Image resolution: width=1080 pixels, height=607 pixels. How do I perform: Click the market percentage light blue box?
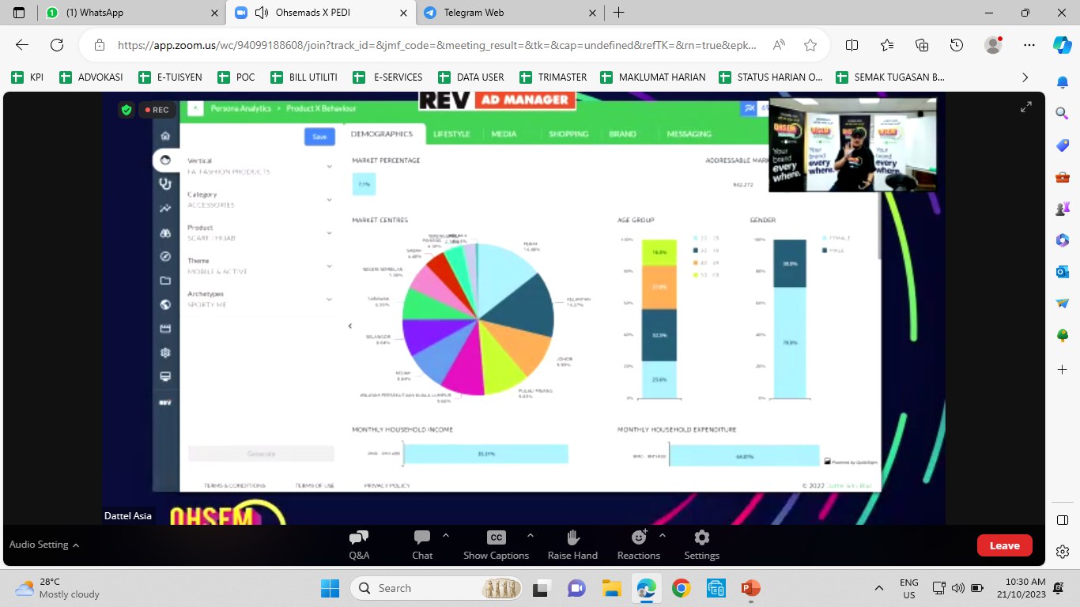click(x=364, y=184)
